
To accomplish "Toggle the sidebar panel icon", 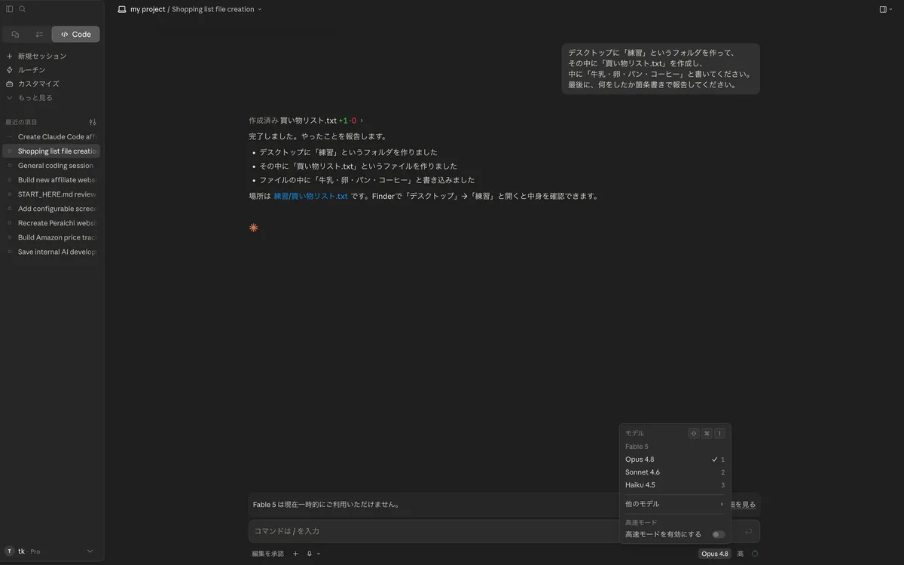I will click(x=10, y=9).
